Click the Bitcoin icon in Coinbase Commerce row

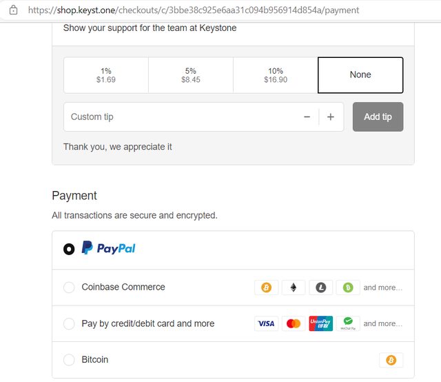tap(266, 288)
